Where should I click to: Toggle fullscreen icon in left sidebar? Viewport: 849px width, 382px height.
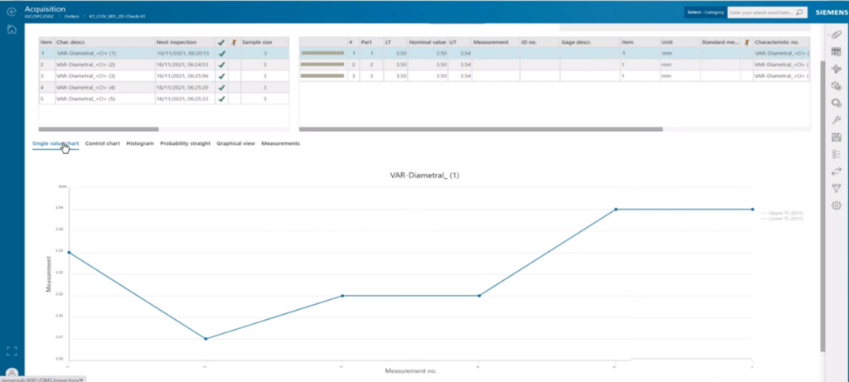[12, 351]
